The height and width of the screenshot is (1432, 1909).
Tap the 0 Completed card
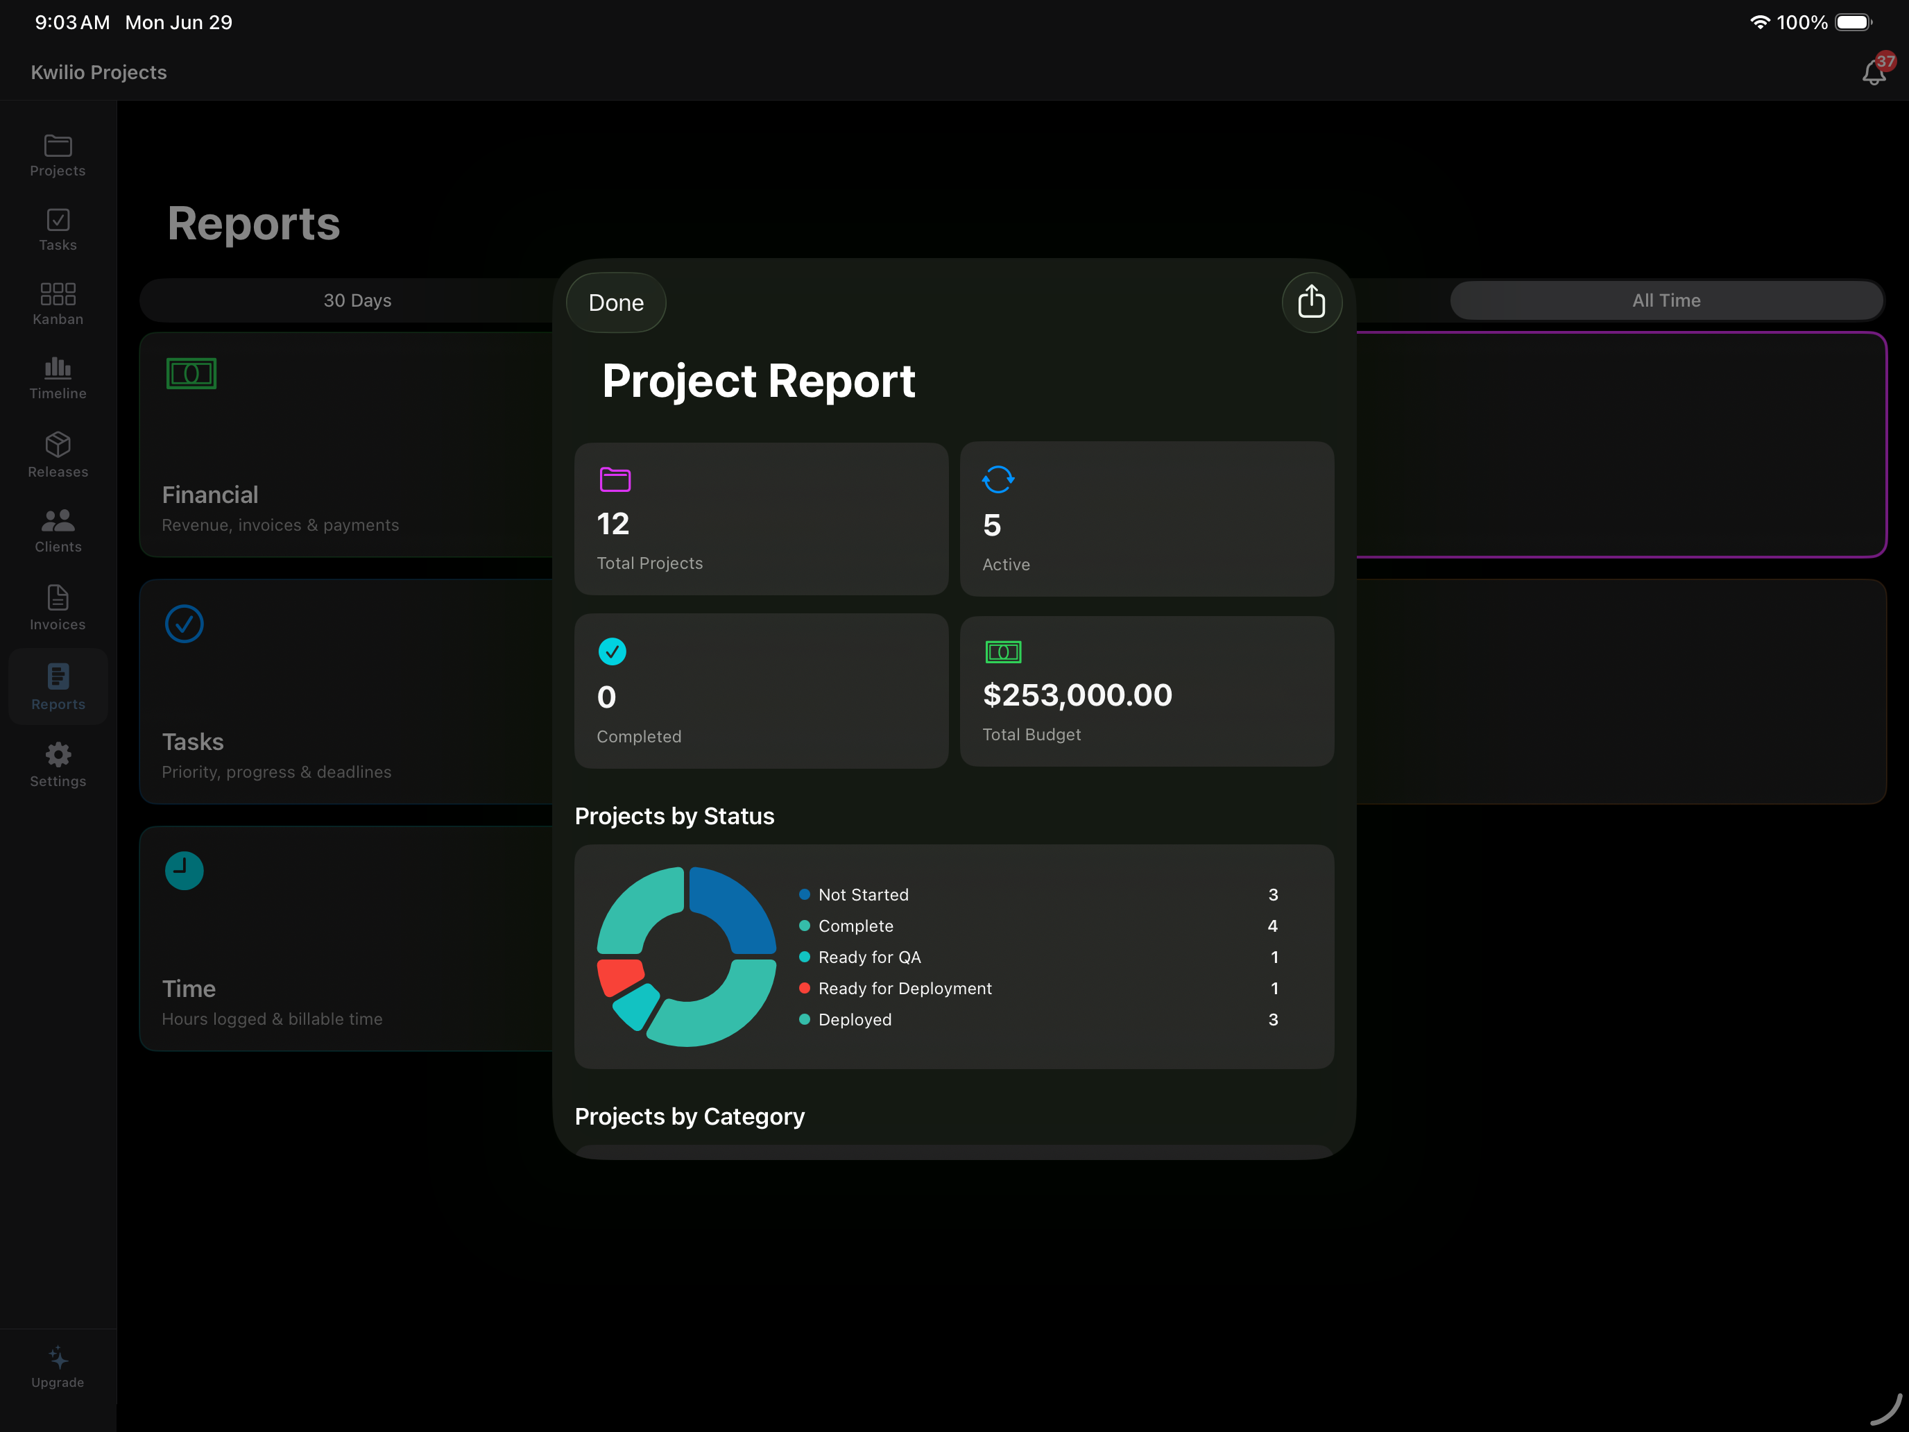click(x=761, y=692)
